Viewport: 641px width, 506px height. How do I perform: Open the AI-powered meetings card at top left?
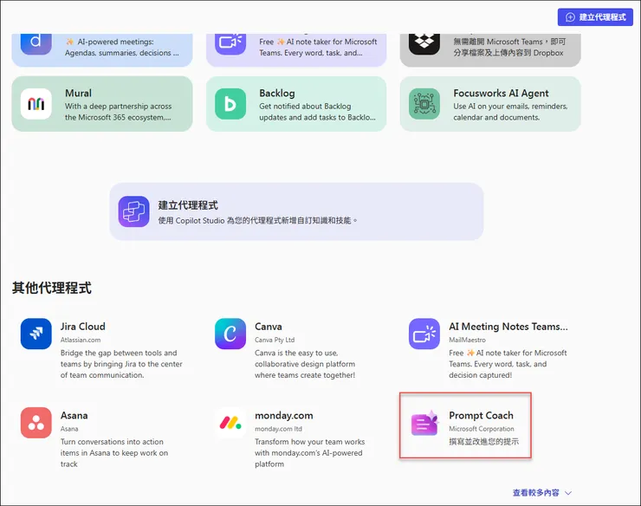102,50
